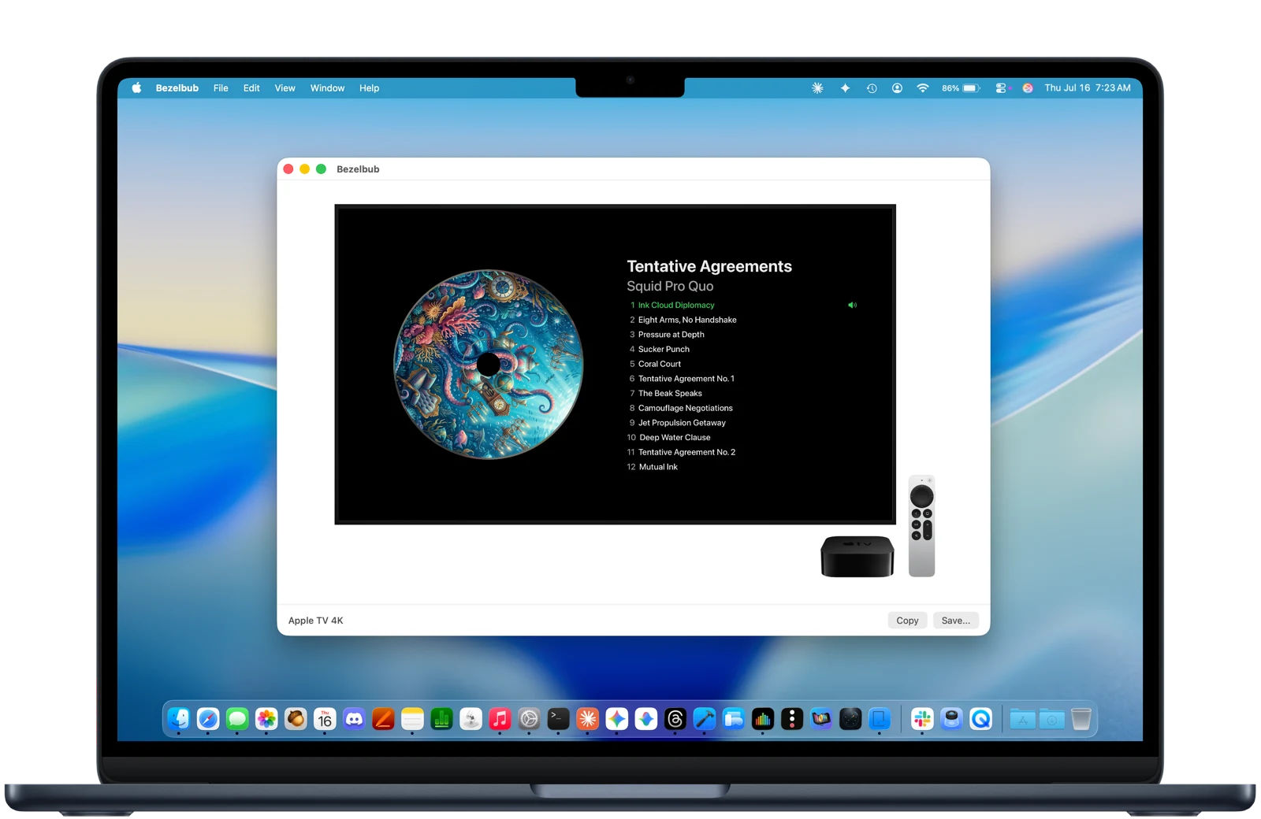Open Control Center in the menu bar
The image size is (1261, 819).
point(1001,88)
